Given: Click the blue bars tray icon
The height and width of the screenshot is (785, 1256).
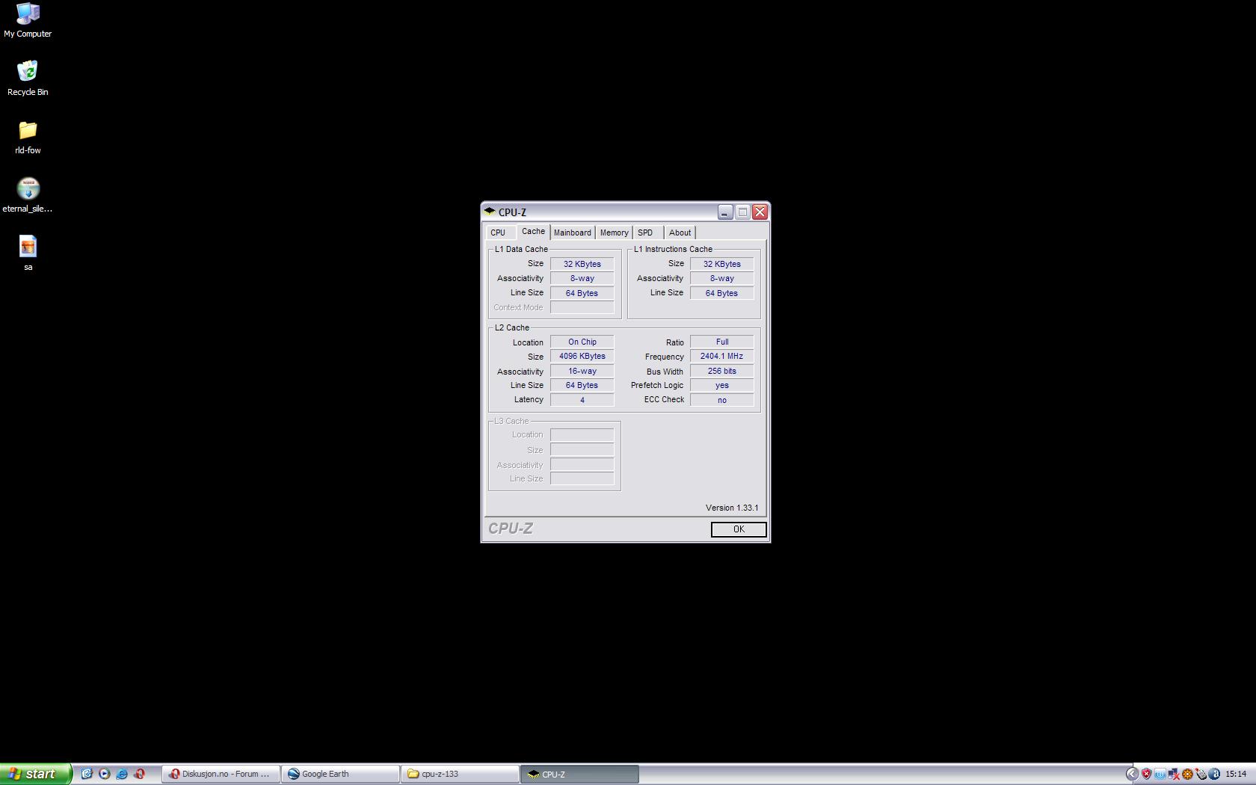Looking at the screenshot, I should 1160,774.
